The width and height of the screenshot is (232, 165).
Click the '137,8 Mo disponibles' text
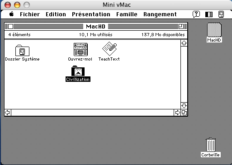click(163, 35)
